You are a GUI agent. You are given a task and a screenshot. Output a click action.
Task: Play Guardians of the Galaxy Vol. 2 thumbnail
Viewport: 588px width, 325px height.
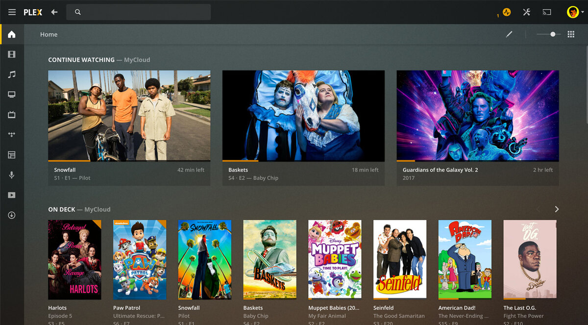(x=478, y=115)
